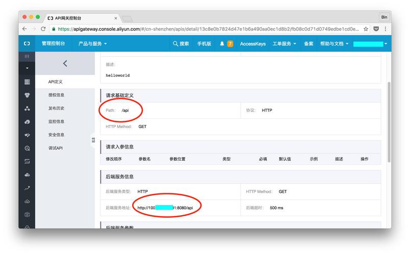Open AccessKeys page
The image size is (410, 255).
(x=252, y=44)
